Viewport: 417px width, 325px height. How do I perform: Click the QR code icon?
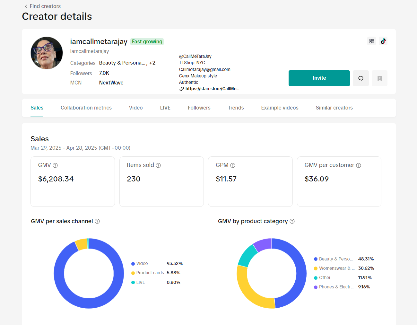[x=372, y=41]
